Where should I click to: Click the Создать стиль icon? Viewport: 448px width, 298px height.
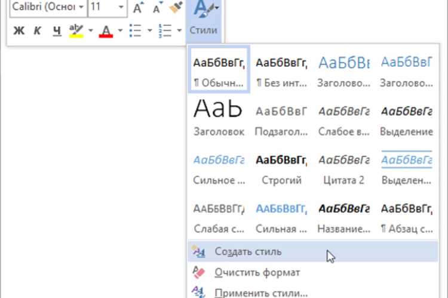(198, 251)
